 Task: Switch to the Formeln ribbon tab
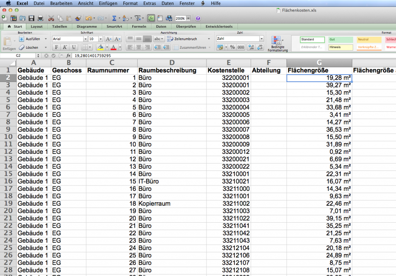139,27
